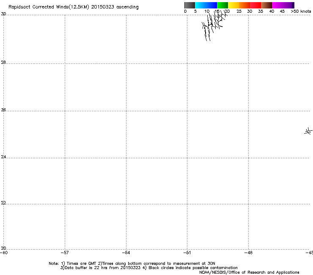Click the longitude axis label '-51'

click(x=187, y=253)
